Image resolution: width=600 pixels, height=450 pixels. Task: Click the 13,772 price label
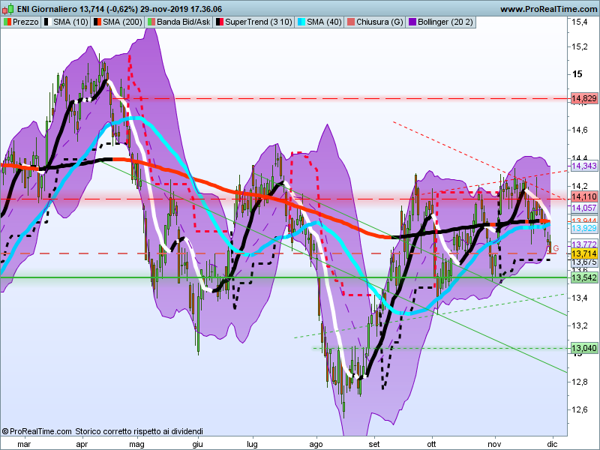tap(584, 244)
